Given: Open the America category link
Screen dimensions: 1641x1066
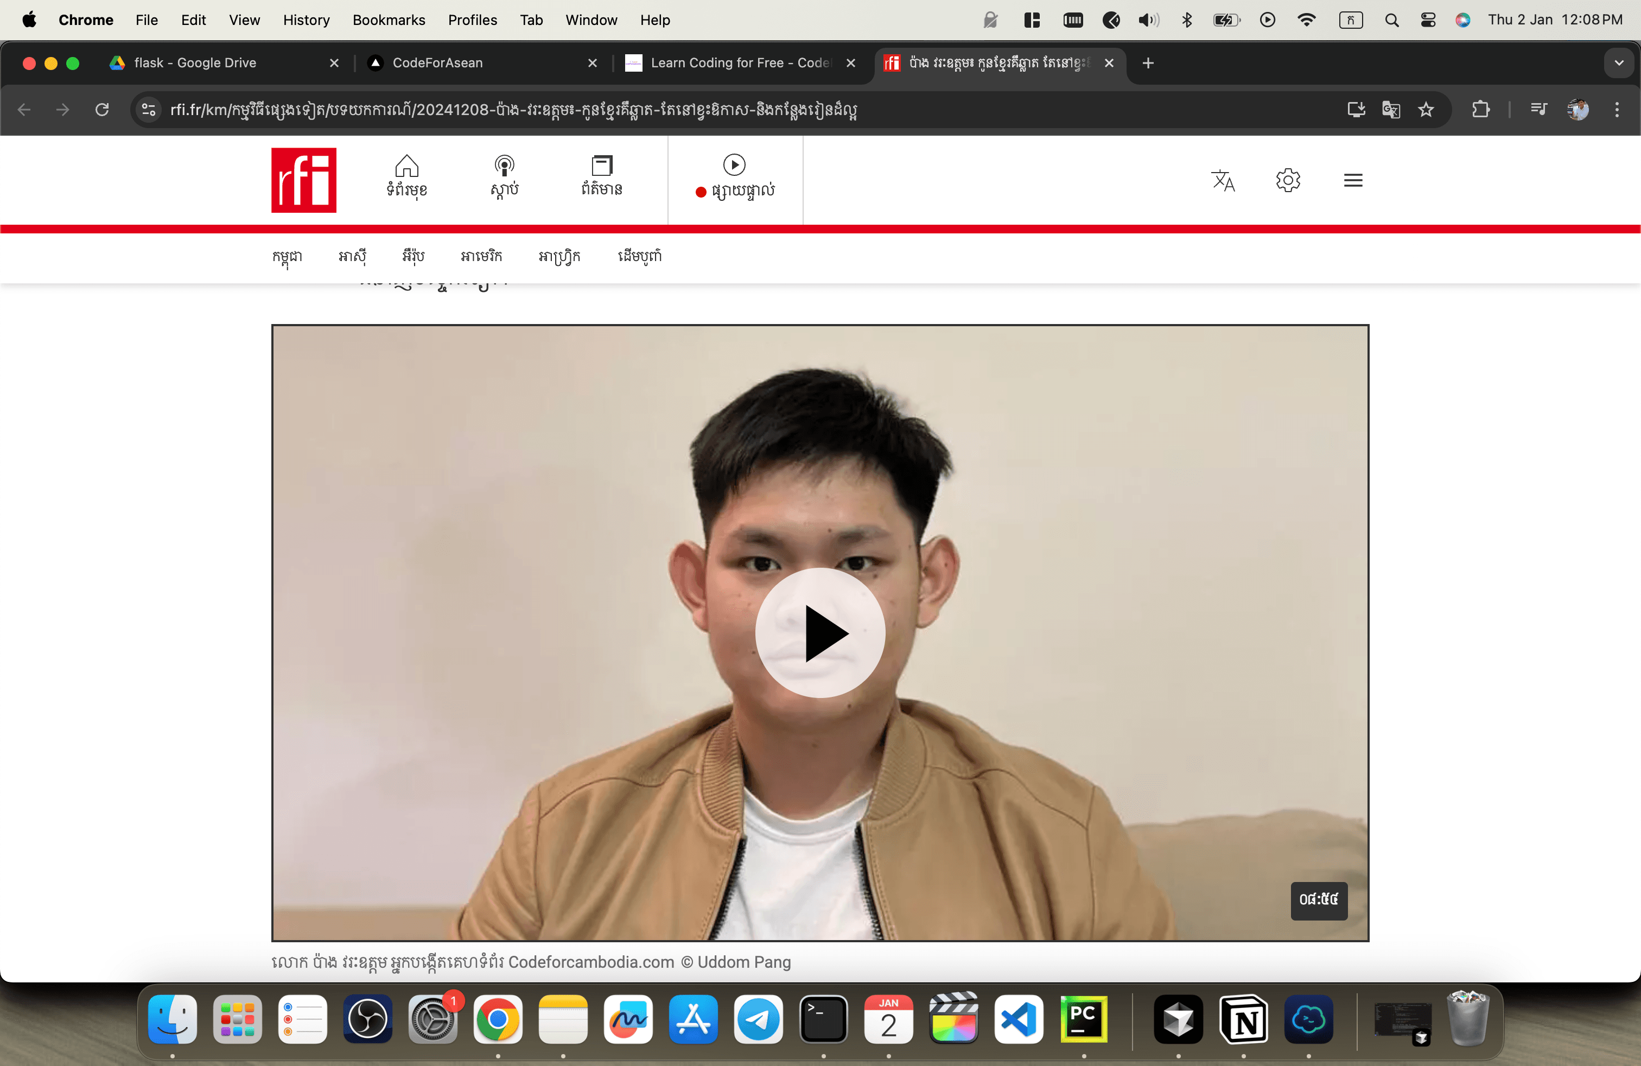Looking at the screenshot, I should tap(481, 257).
